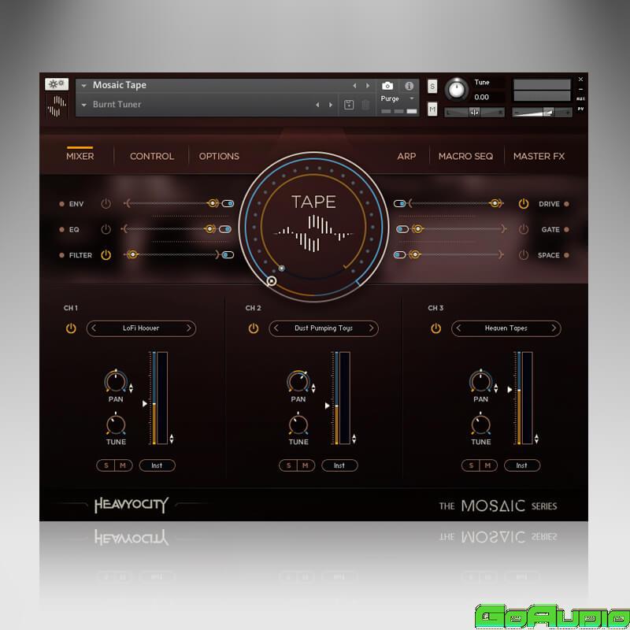Open the snapshot camera view

387,86
